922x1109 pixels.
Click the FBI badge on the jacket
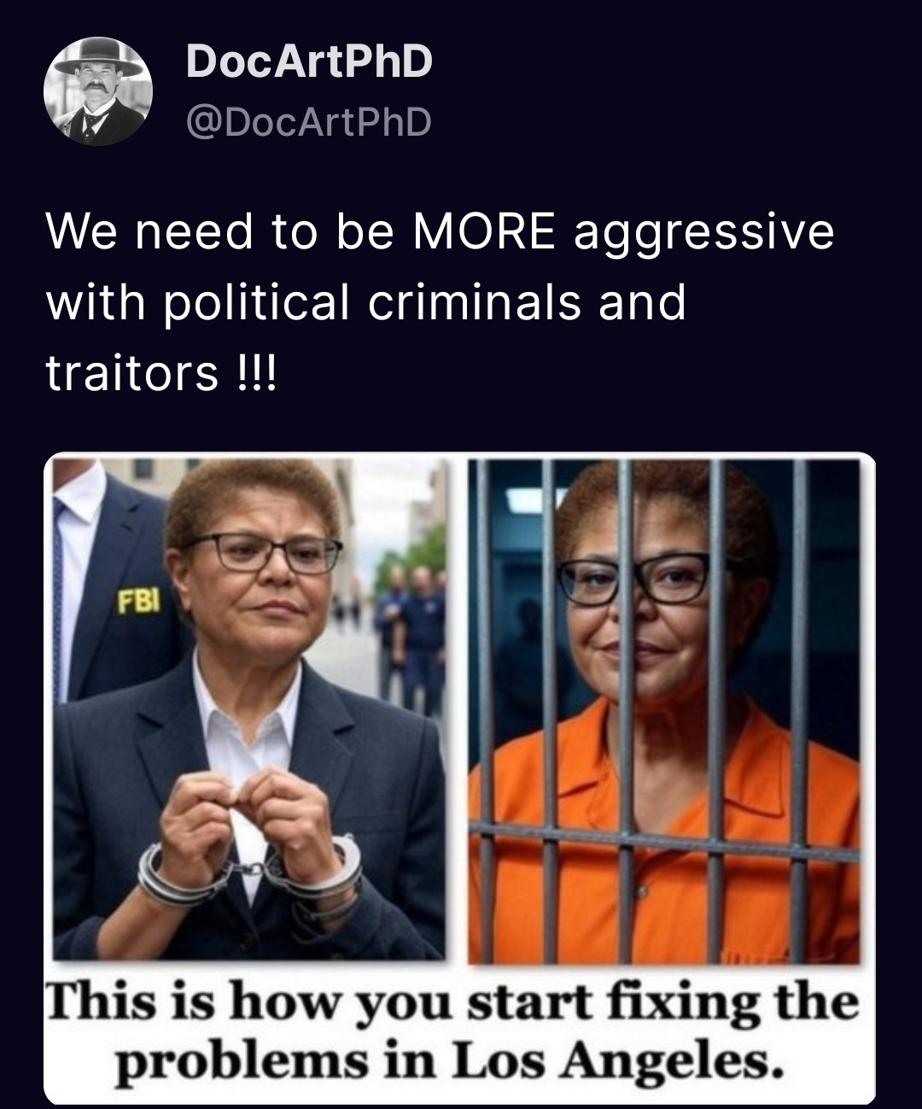137,603
